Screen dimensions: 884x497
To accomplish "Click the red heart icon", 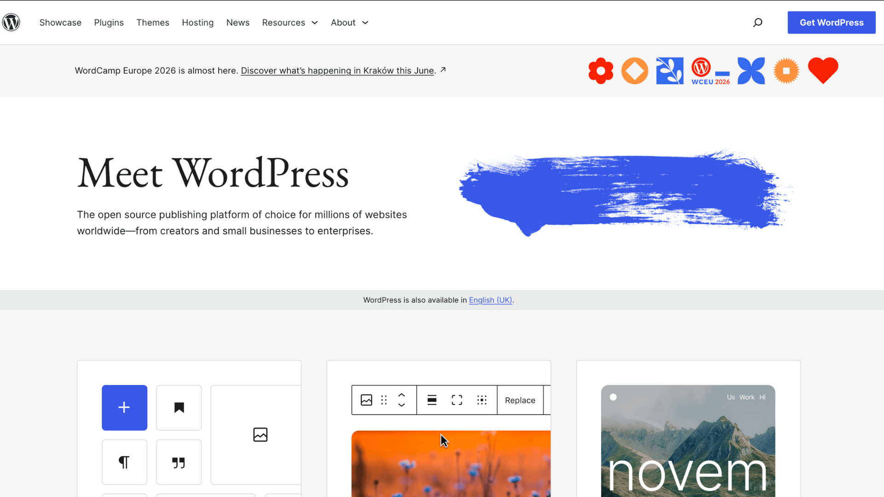I will point(823,71).
